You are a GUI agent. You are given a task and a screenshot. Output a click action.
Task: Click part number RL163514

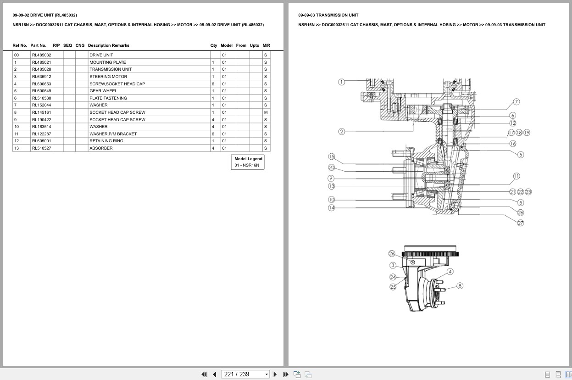point(41,127)
